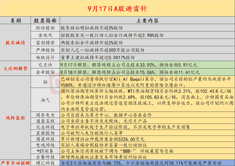This screenshot has width=235, height=166.
Task: Click text about 合计减持不超2.98%股份
Action: coord(112,35)
